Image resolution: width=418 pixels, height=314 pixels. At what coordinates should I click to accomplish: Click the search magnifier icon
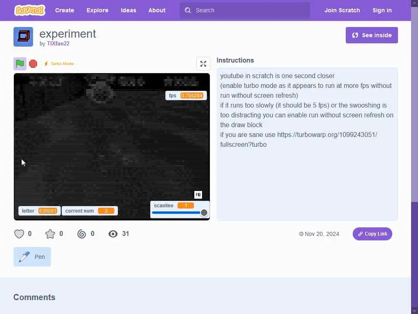point(188,10)
